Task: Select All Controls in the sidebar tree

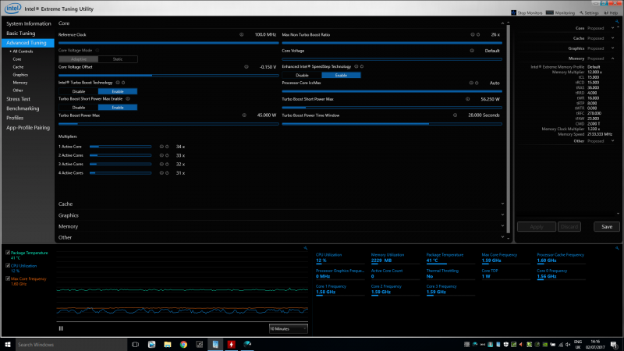Action: (23, 51)
